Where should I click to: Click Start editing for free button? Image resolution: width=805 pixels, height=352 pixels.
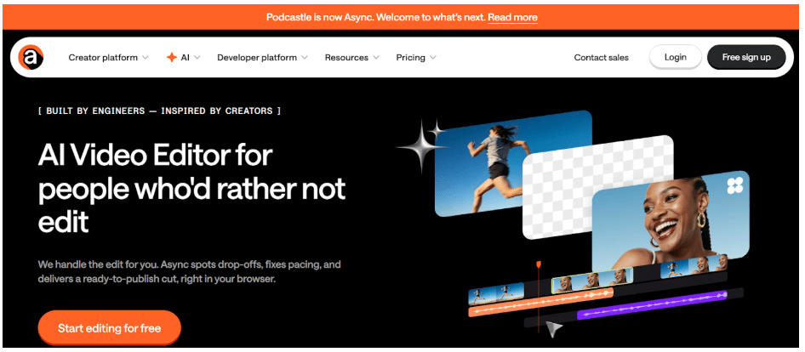pyautogui.click(x=110, y=327)
